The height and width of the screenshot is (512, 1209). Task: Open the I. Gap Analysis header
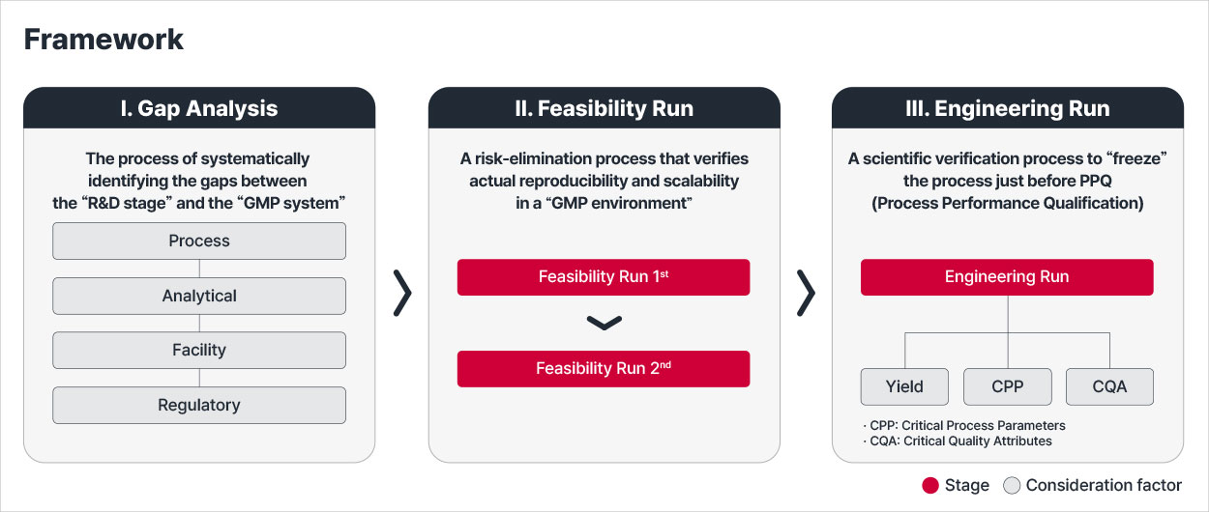coord(199,109)
